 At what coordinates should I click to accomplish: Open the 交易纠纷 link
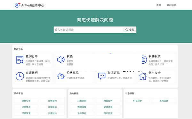52,113
